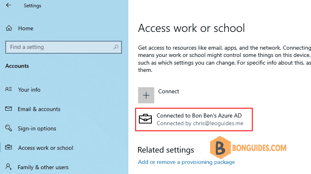Open the Home settings page

[26, 28]
